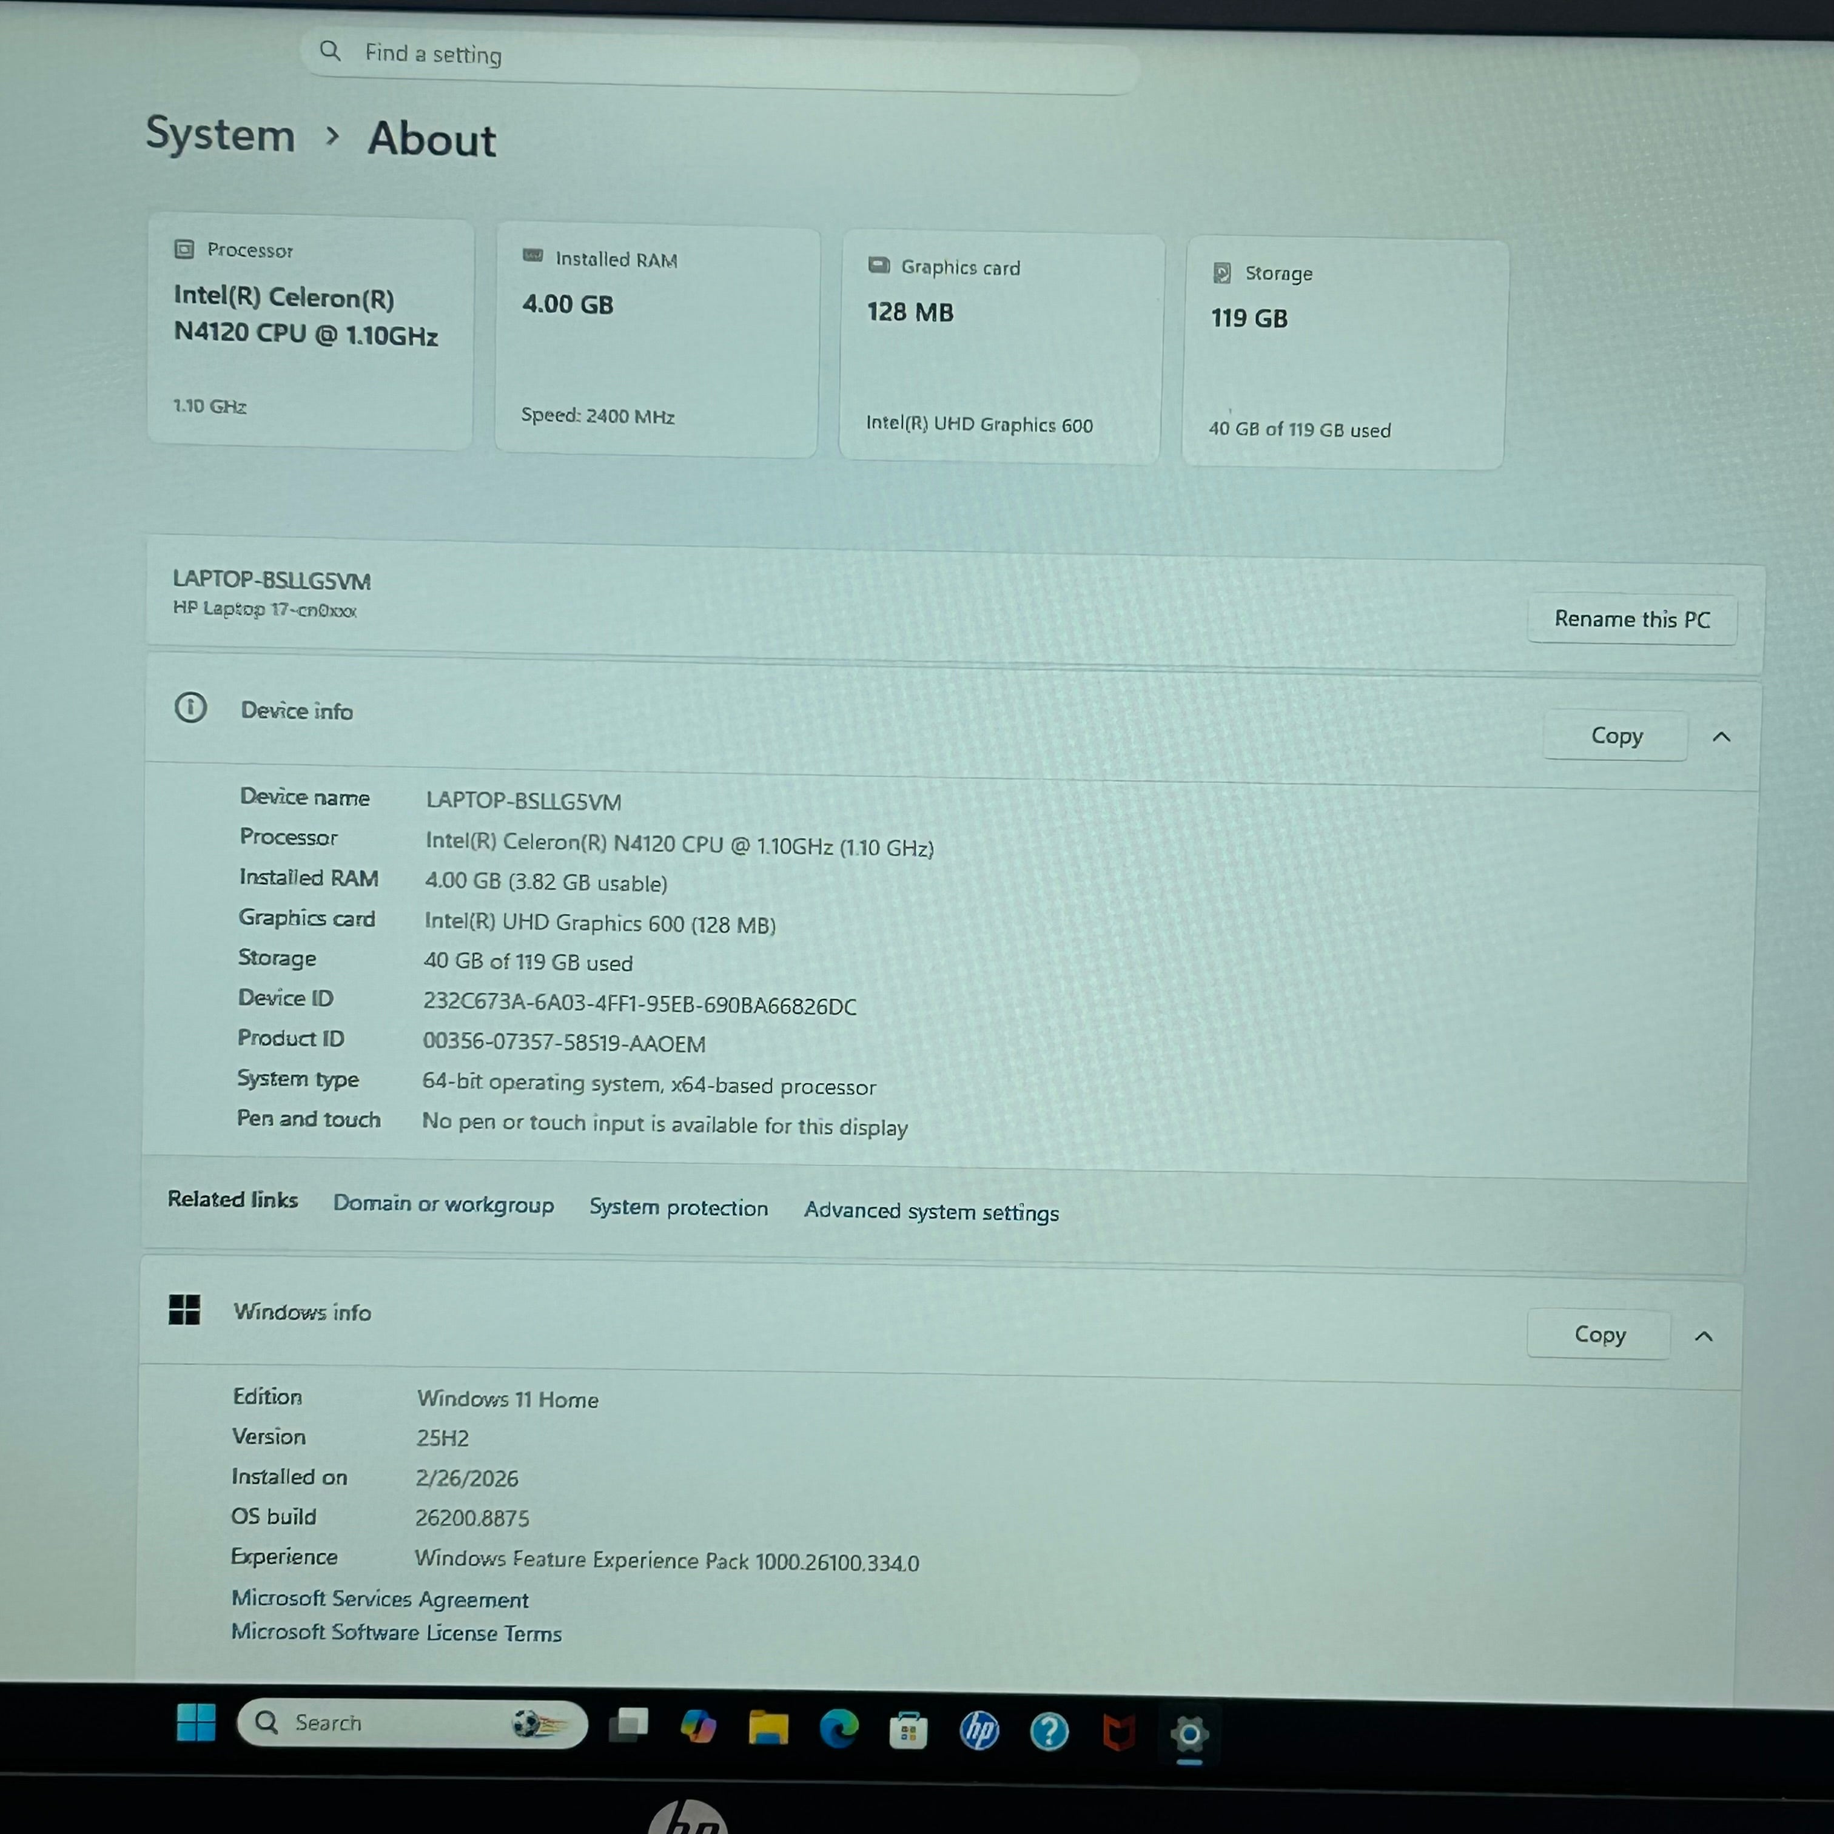Click the Settings gear on the taskbar
Image resolution: width=1834 pixels, height=1834 pixels.
click(x=1189, y=1735)
